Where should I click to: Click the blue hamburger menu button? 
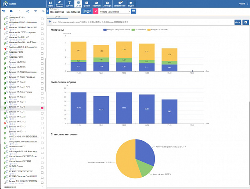pyautogui.click(x=134, y=11)
